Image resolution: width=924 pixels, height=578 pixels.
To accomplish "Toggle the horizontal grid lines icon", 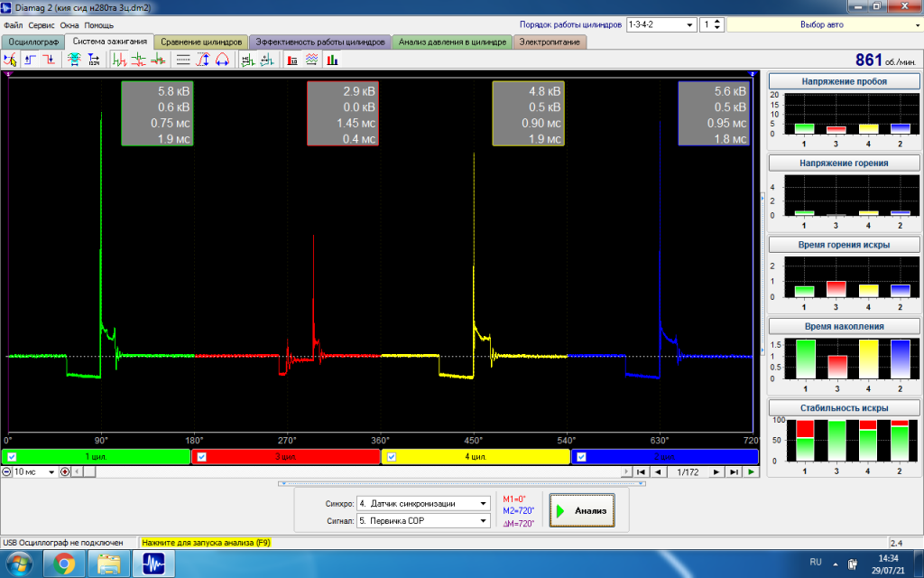I will coord(183,60).
